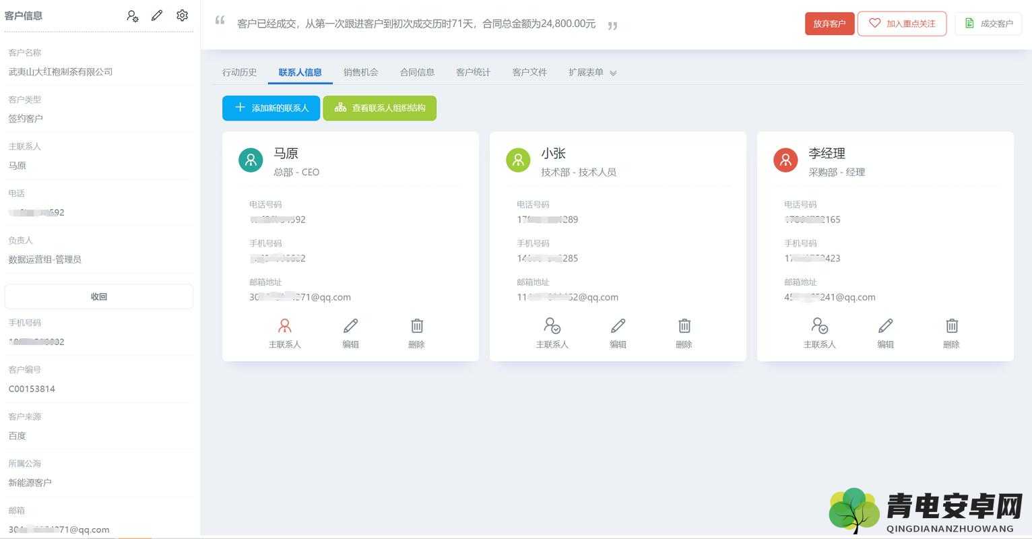
Task: Click the contact name 李经理
Action: pos(827,154)
